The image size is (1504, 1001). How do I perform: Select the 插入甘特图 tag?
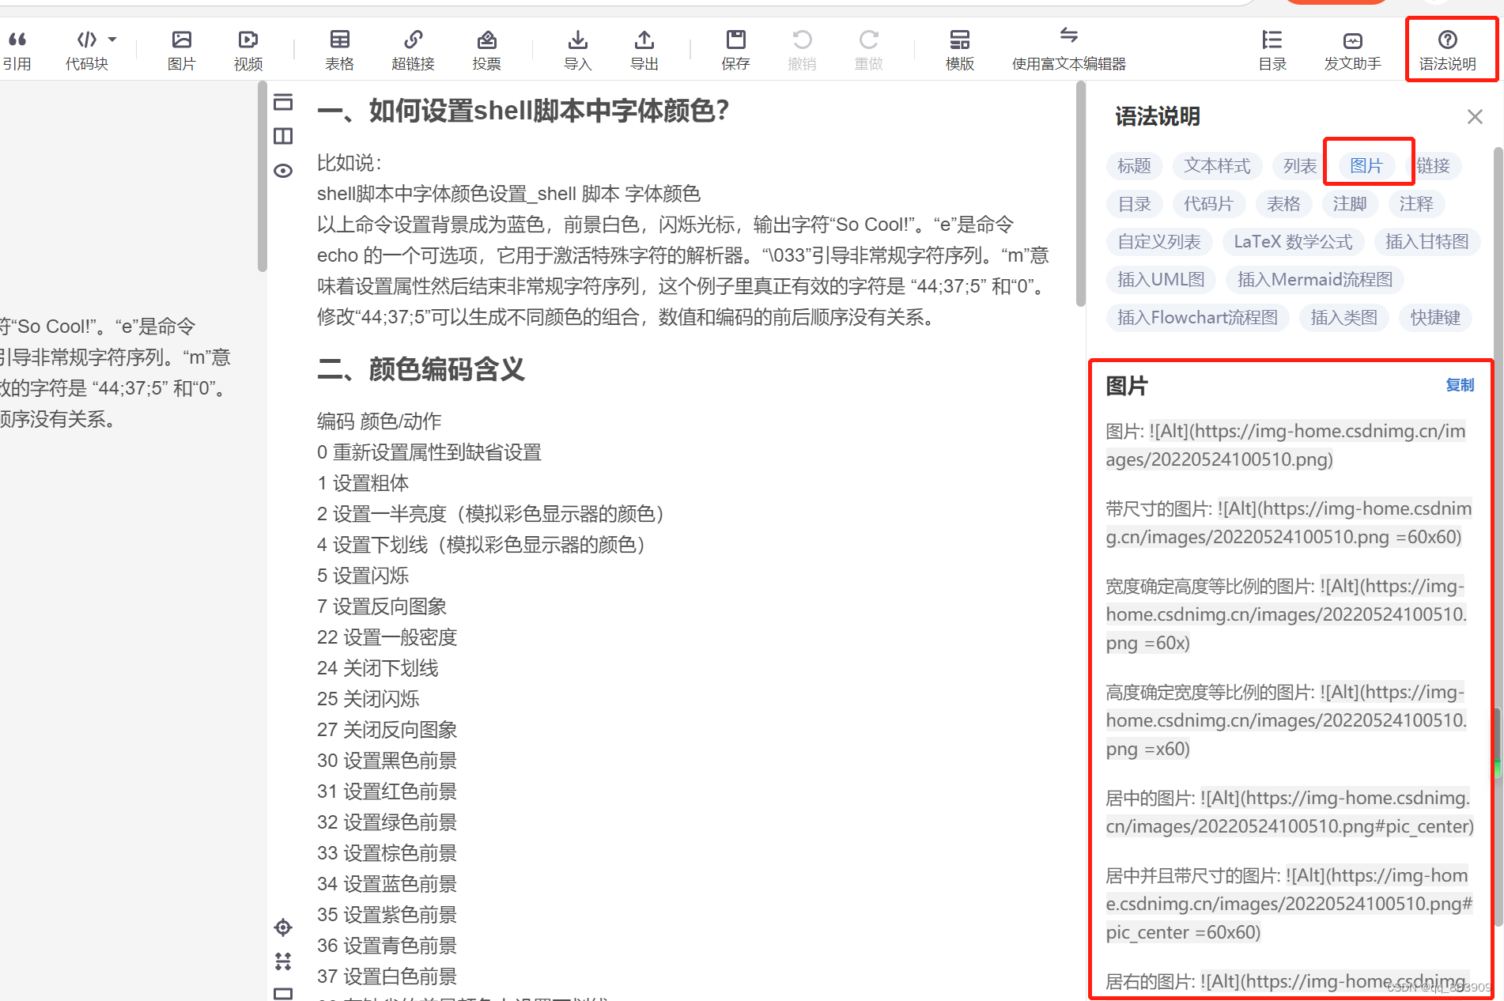(x=1427, y=242)
